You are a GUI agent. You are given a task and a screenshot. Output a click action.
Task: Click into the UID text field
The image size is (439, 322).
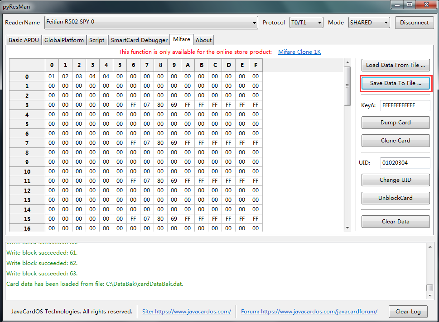click(405, 163)
